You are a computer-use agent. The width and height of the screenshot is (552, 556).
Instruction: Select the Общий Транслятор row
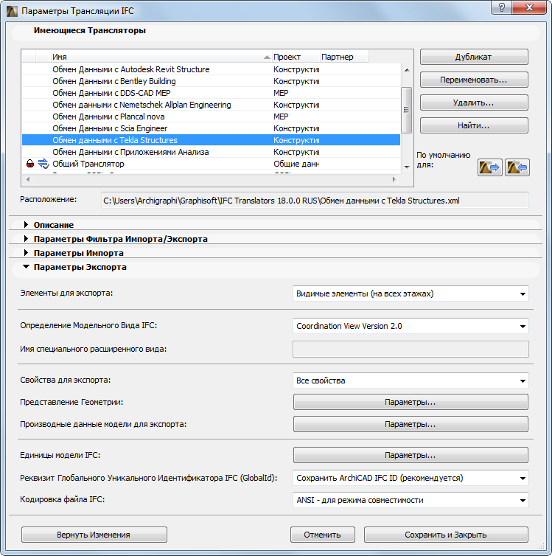coord(212,164)
